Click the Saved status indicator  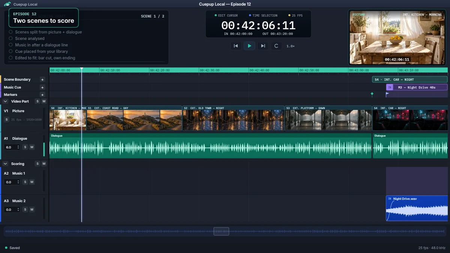12,248
